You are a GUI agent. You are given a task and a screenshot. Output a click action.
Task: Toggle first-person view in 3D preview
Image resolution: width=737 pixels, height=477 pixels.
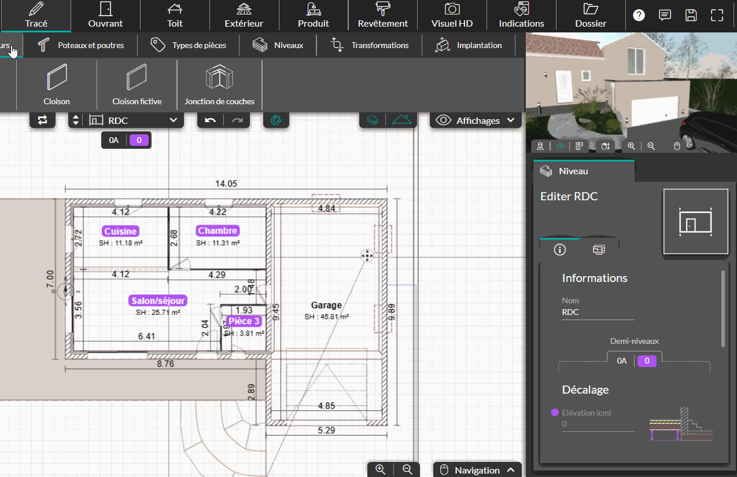pyautogui.click(x=540, y=146)
